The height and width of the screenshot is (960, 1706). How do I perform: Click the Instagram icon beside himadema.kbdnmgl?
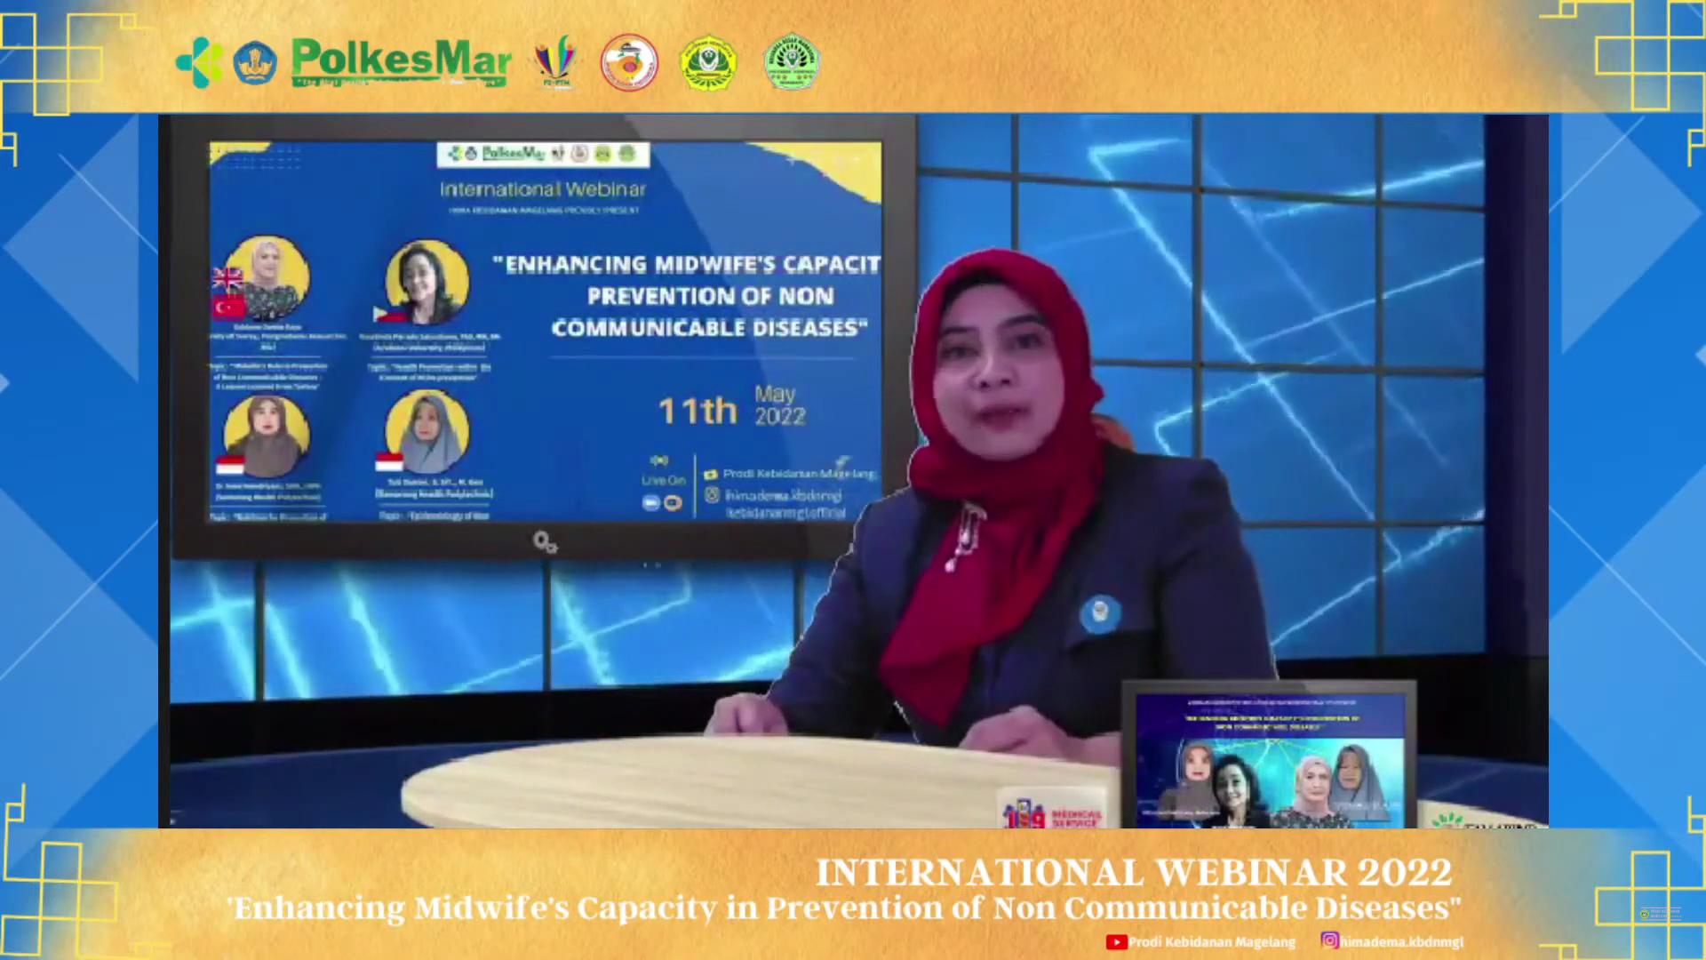click(1329, 940)
